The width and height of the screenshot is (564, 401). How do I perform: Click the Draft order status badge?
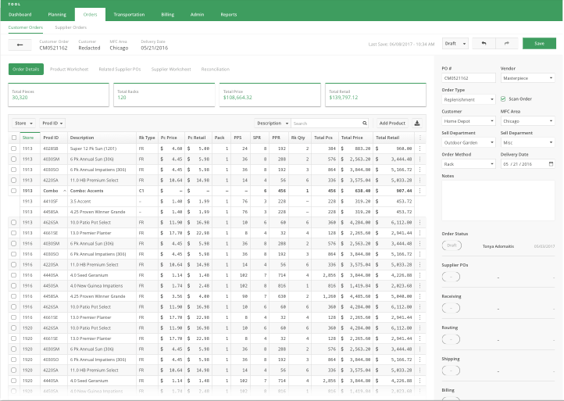pos(453,246)
